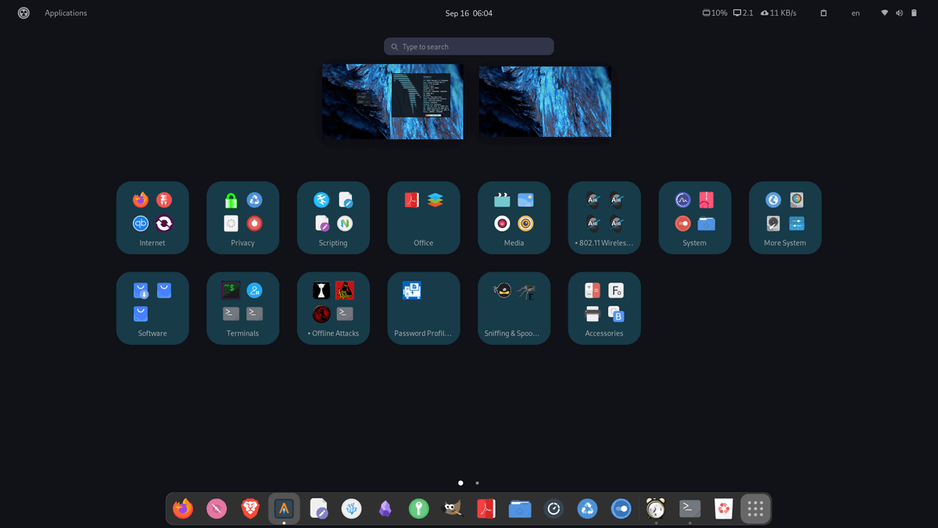Select the first workspace thumbnail with terminal
The width and height of the screenshot is (938, 528).
click(x=392, y=102)
